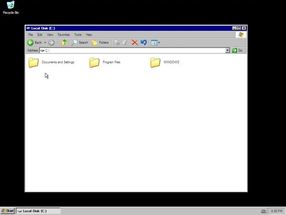Image resolution: width=286 pixels, height=215 pixels.
Task: Select the Documents and Settings folder icon
Action: pos(34,62)
